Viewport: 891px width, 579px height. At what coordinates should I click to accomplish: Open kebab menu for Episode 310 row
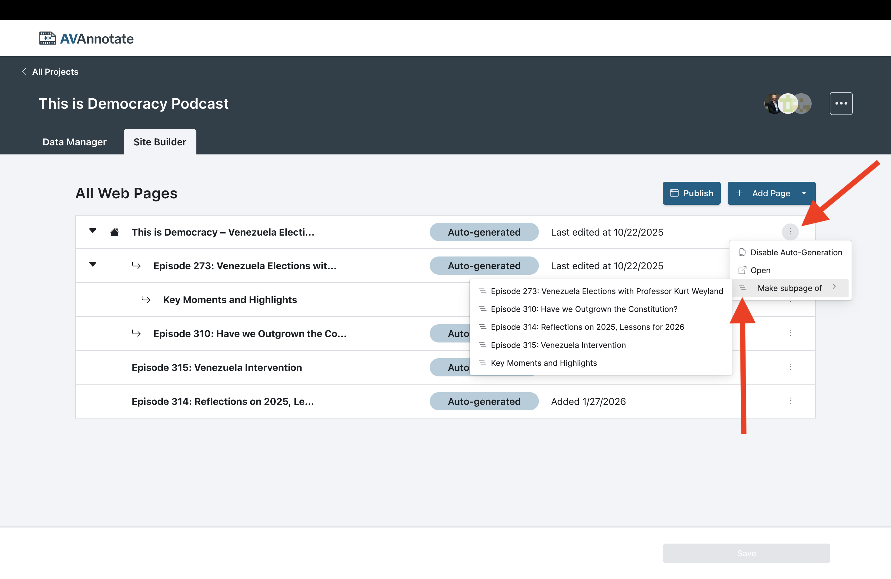tap(790, 333)
